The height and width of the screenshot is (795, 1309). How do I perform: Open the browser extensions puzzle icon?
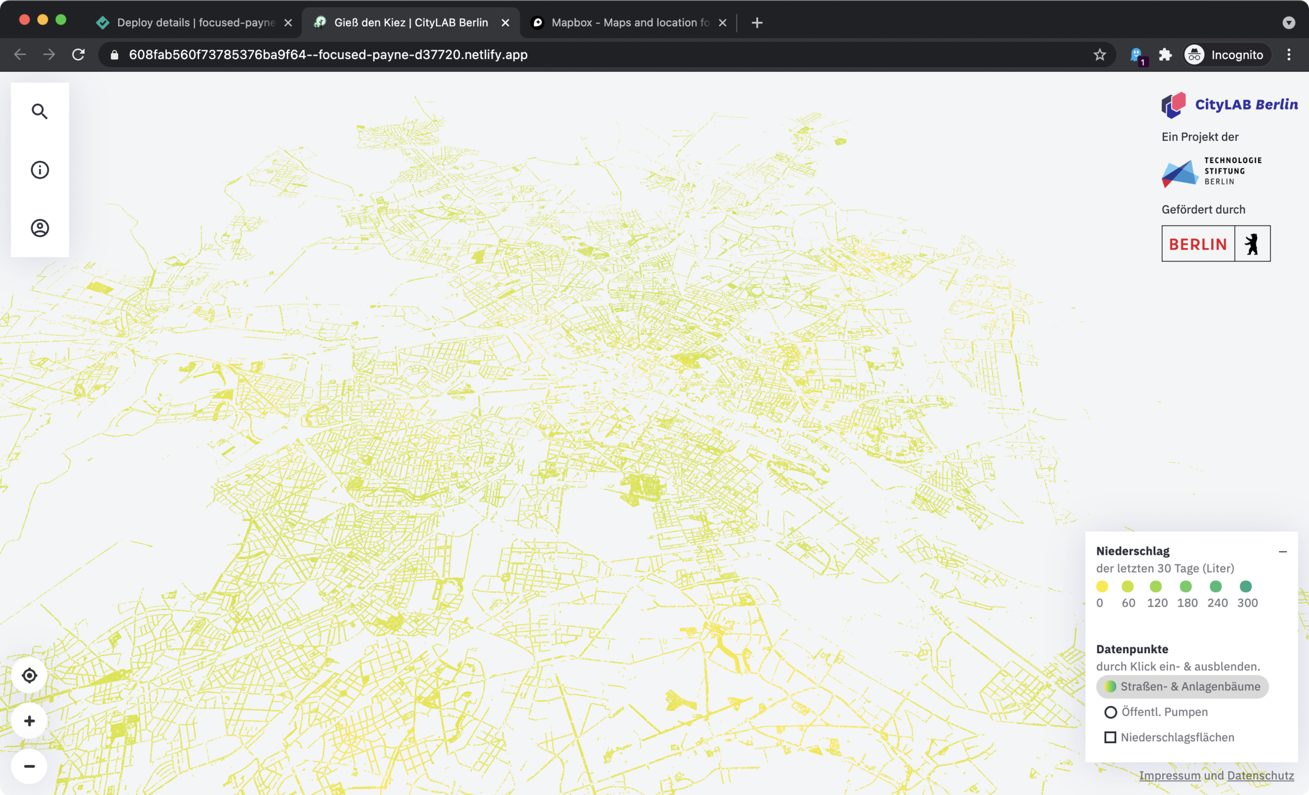[1165, 55]
